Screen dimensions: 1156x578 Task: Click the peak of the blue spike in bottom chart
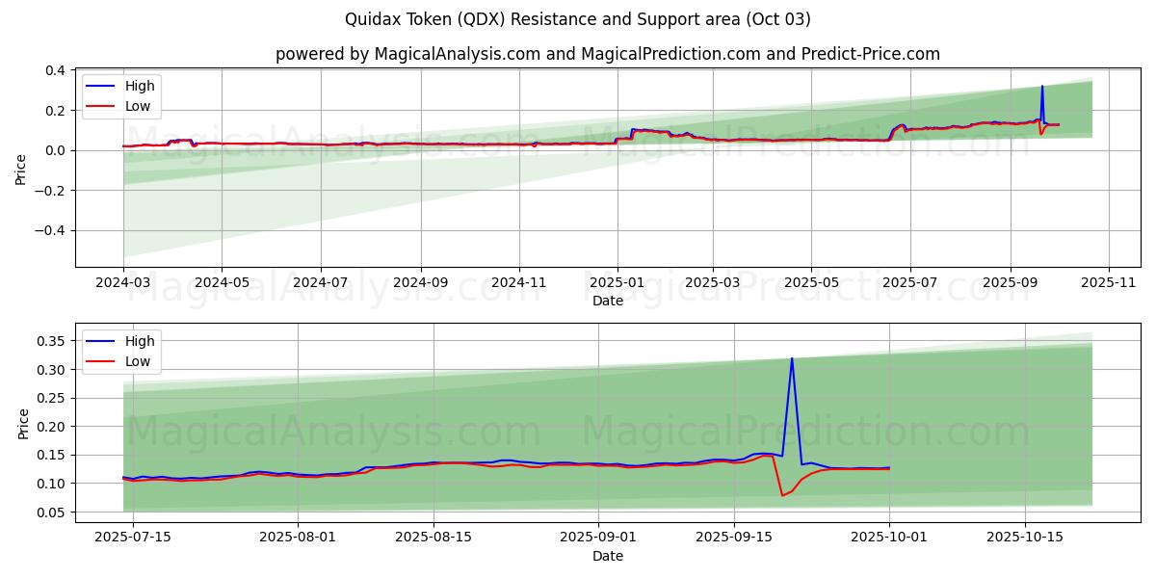792,358
